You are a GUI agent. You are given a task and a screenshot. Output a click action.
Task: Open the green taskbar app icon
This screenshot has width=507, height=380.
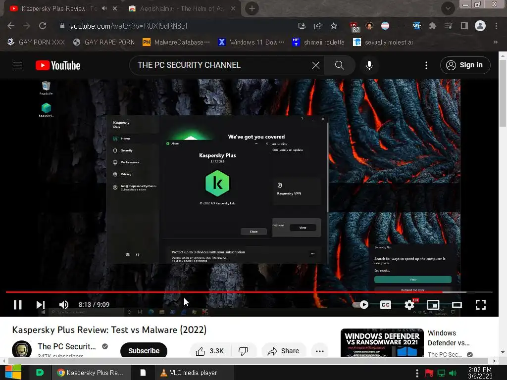point(40,372)
